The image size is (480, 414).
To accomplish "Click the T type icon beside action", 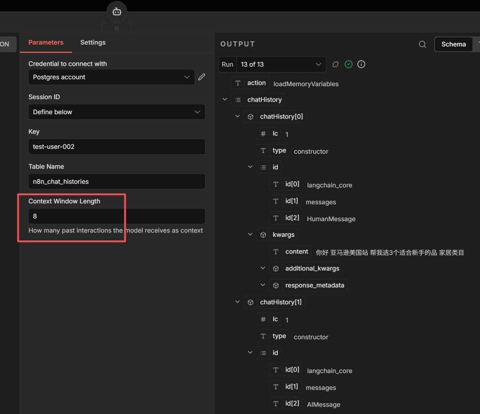I will [x=239, y=83].
